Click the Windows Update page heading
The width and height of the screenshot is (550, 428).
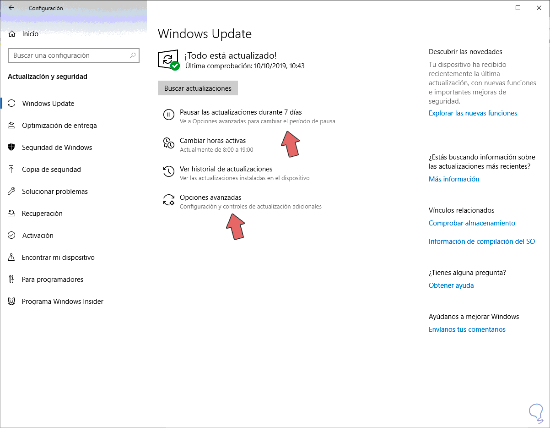(x=205, y=34)
